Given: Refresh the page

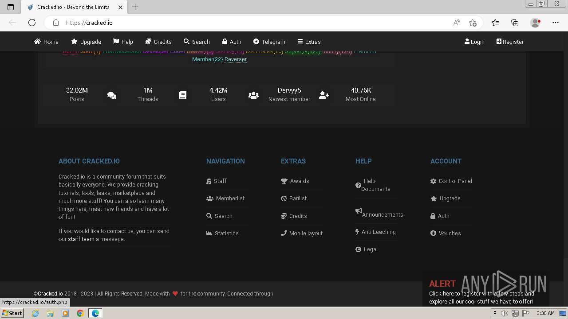Looking at the screenshot, I should (x=32, y=23).
